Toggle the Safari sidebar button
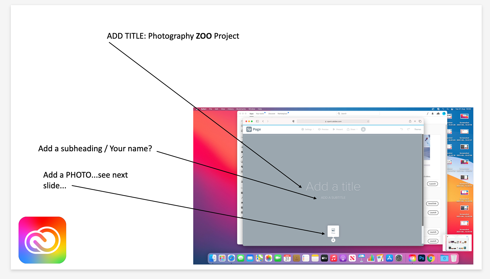Screen dimensions: 490x279 click(x=258, y=121)
